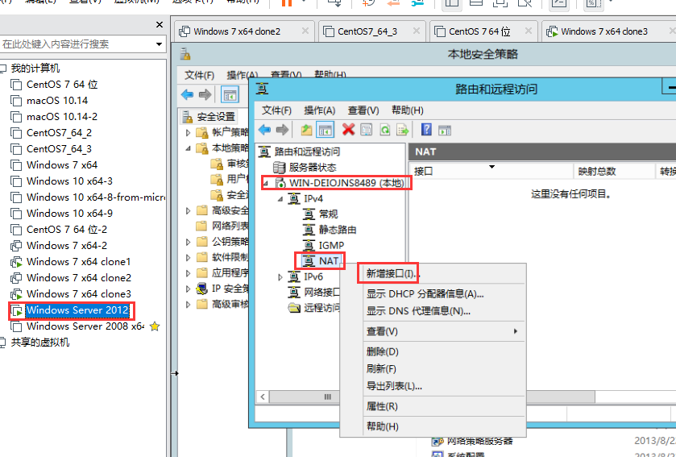Switch to the CentOS7_64_3 tab
This screenshot has width=676, height=457.
click(372, 31)
